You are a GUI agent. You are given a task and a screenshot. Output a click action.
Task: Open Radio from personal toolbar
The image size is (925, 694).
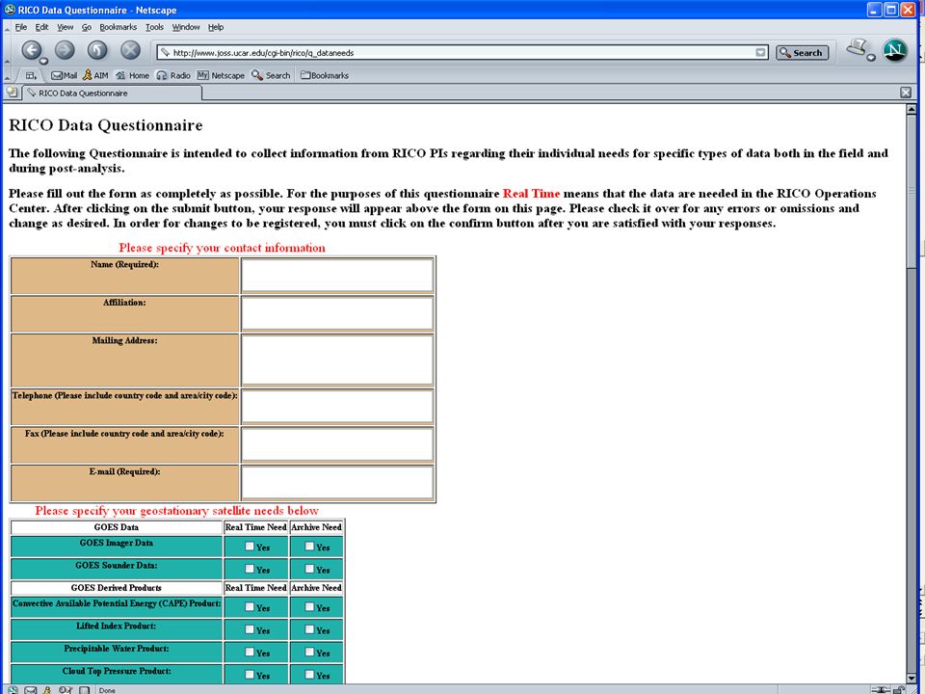click(173, 75)
